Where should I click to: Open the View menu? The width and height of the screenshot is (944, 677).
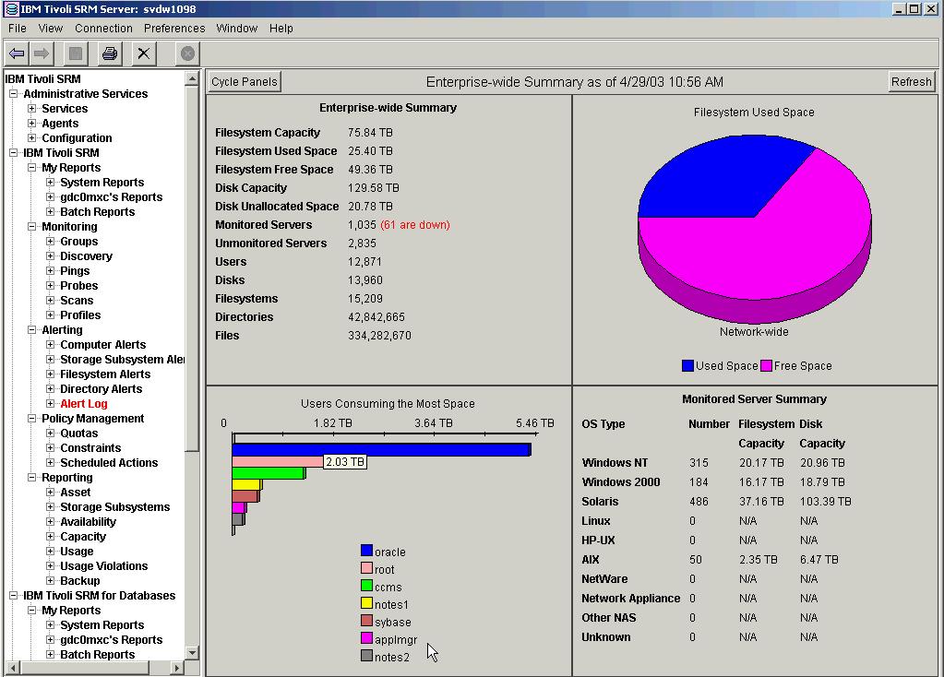pyautogui.click(x=51, y=29)
